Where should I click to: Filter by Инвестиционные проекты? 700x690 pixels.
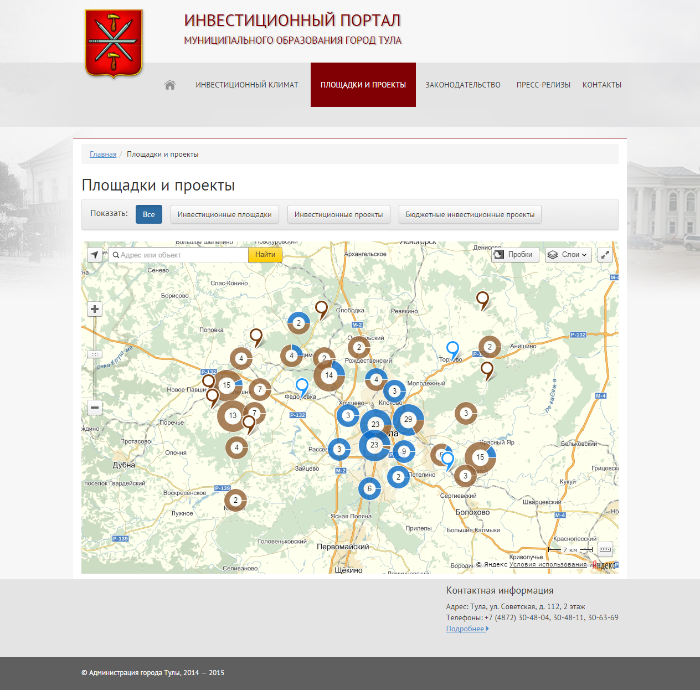[338, 214]
